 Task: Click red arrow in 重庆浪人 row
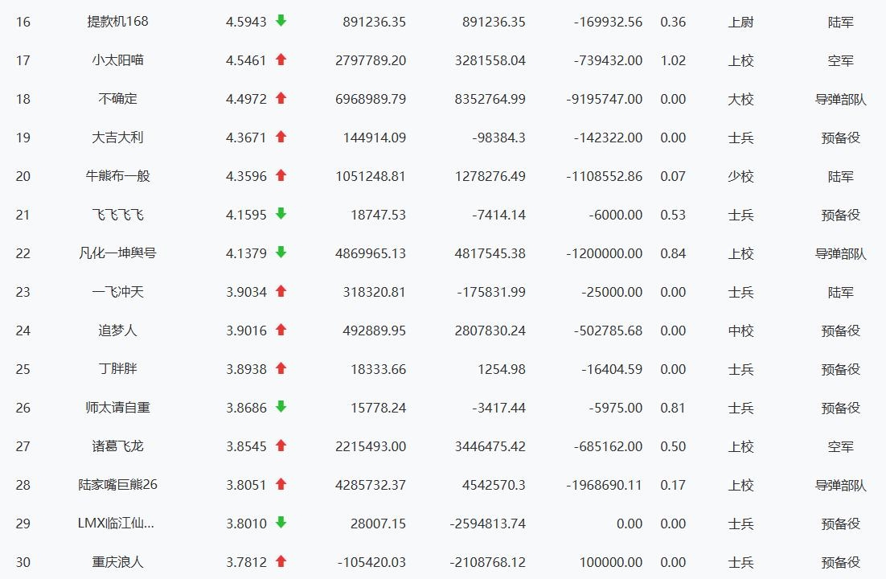281,561
